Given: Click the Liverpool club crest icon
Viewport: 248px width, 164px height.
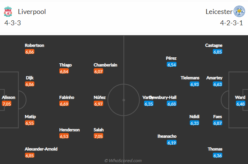Looking at the screenshot, I should [8, 12].
